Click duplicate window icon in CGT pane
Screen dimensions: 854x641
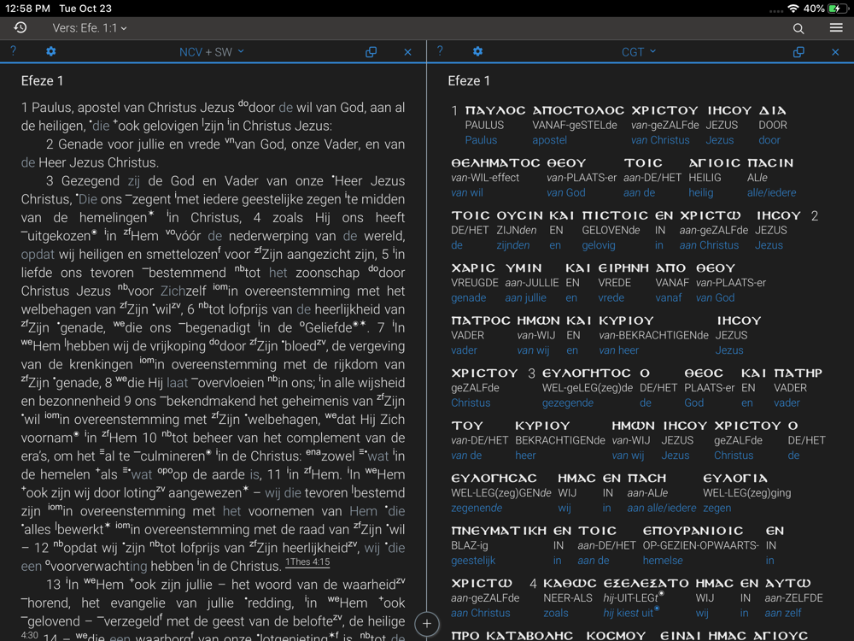tap(798, 52)
